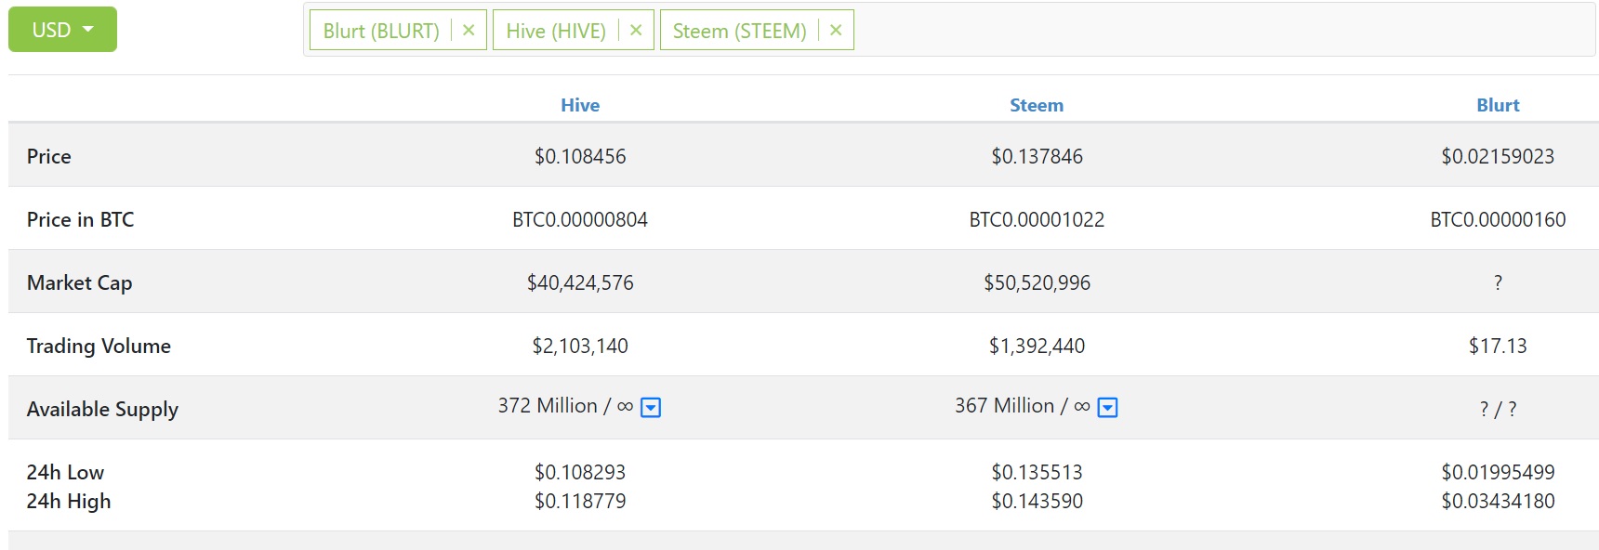The height and width of the screenshot is (550, 1599).
Task: Select Steem market cap $50,520,996
Action: coord(1037,282)
